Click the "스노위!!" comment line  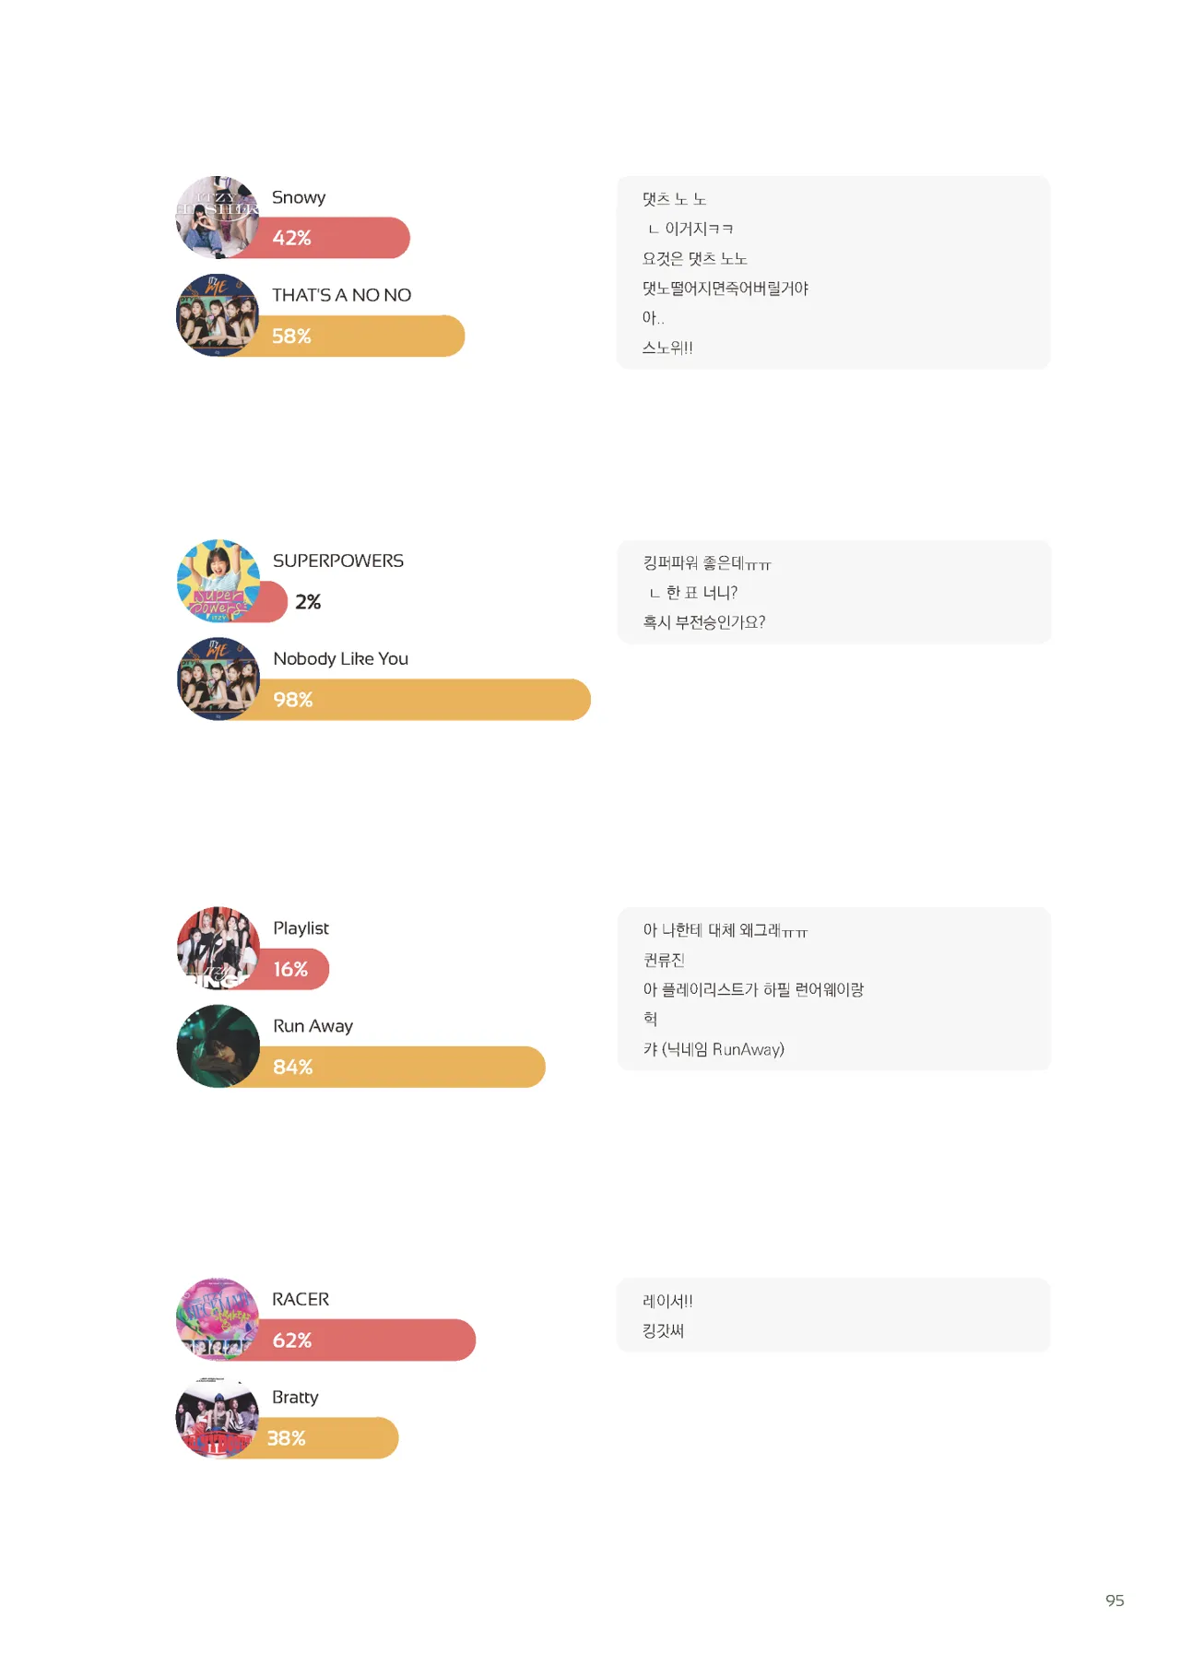click(x=667, y=348)
